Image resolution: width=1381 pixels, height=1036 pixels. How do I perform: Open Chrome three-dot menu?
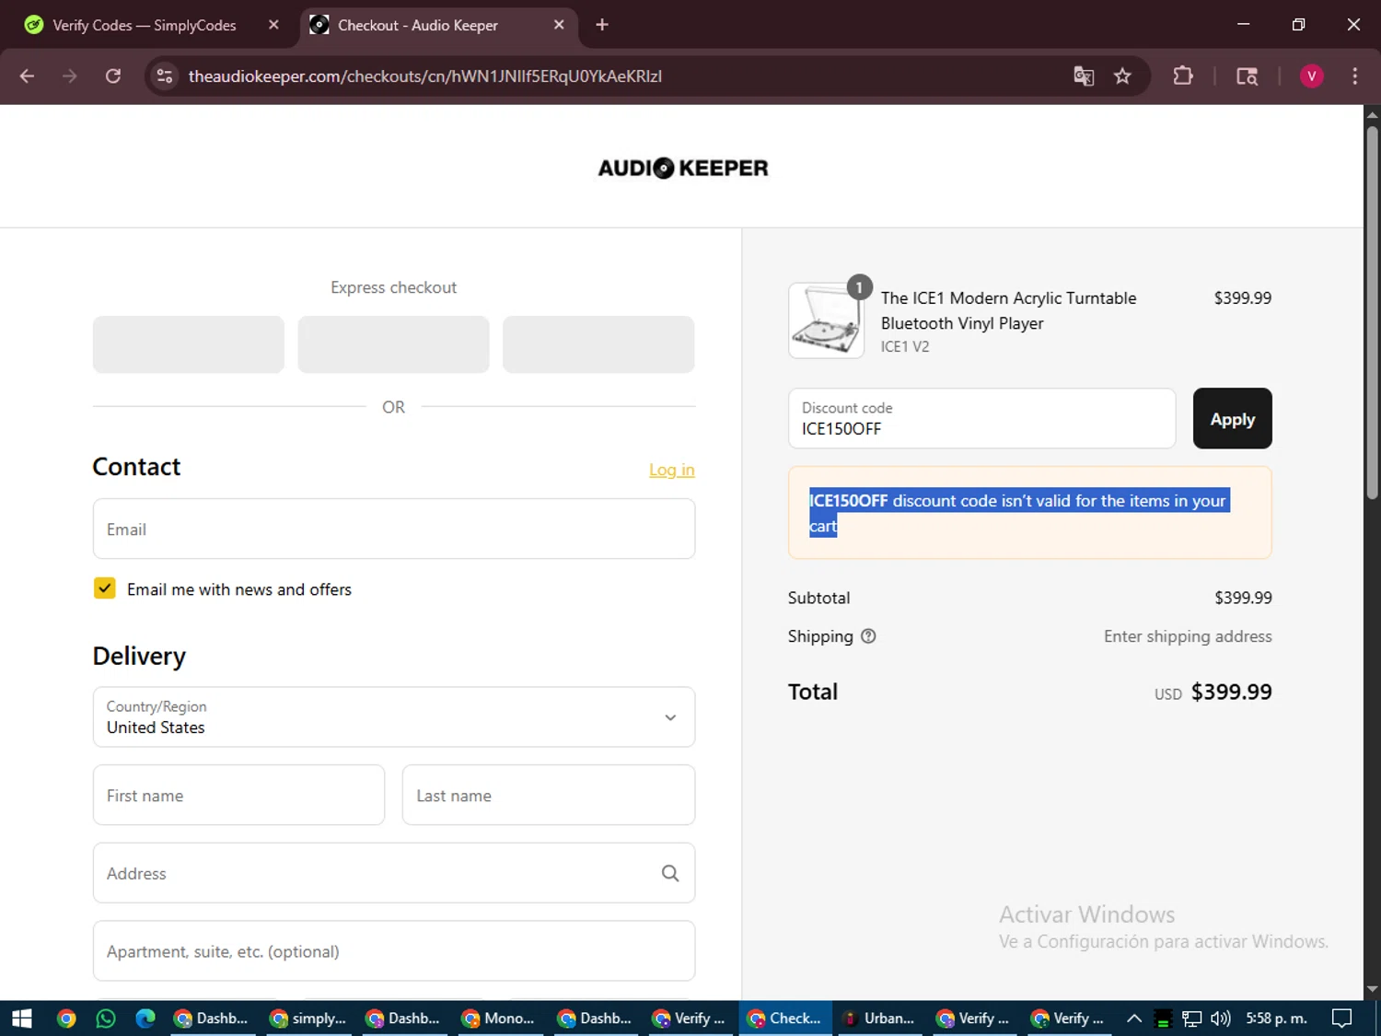(x=1354, y=76)
